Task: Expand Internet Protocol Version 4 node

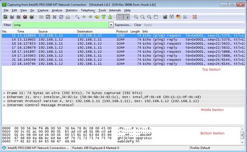Action: point(4,101)
